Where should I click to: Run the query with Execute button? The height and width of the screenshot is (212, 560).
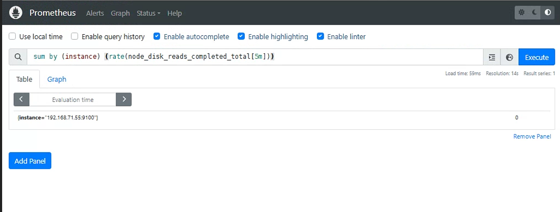point(537,57)
